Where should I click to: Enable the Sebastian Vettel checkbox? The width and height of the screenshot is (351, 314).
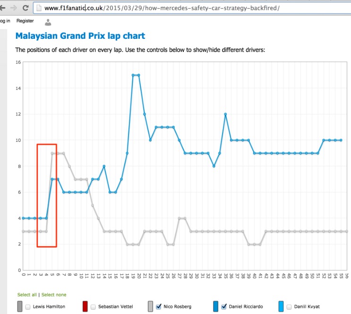93,306
